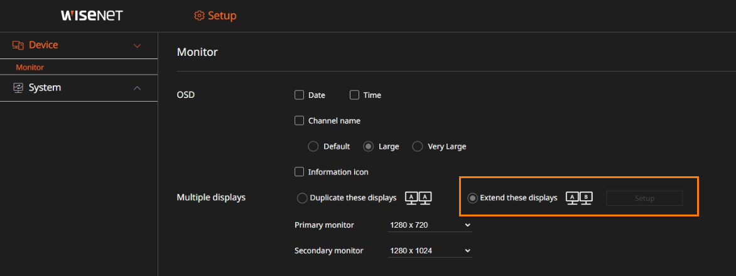
Task: Enable the Time OSD checkbox
Action: point(354,95)
